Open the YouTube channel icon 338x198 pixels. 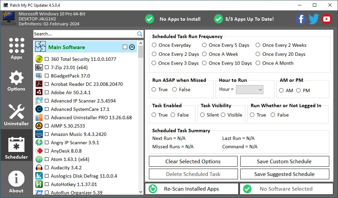coord(326,19)
